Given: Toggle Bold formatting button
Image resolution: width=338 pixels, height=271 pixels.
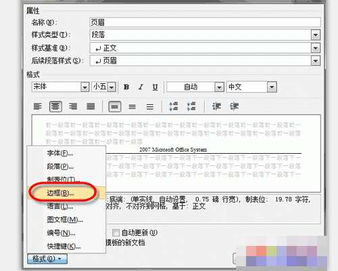Looking at the screenshot, I should click(x=126, y=87).
